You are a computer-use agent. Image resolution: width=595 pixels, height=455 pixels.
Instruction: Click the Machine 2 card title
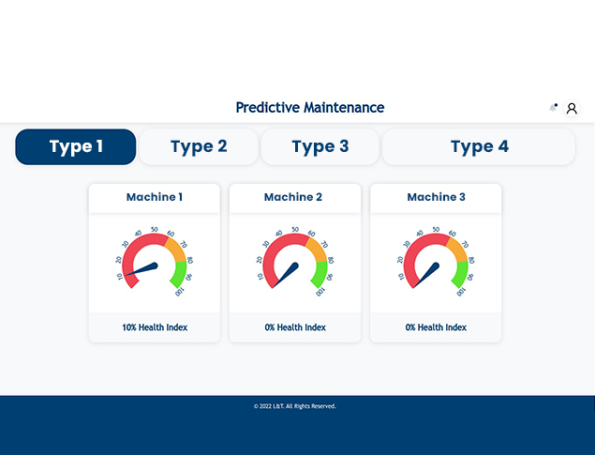coord(294,197)
